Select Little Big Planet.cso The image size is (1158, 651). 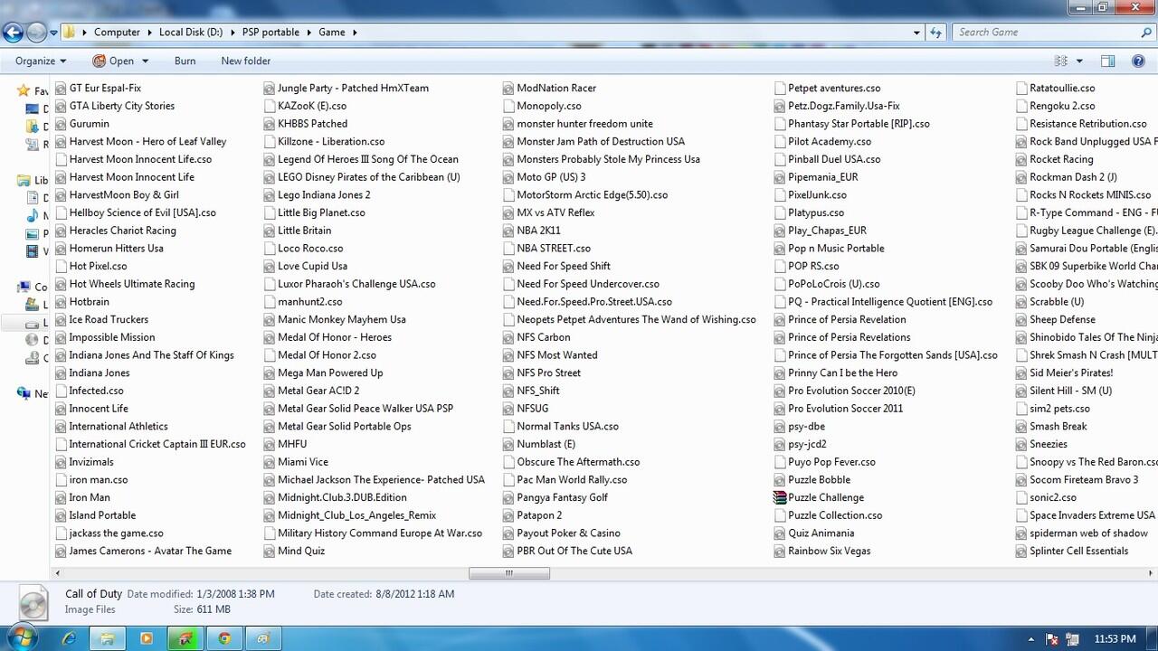321,212
